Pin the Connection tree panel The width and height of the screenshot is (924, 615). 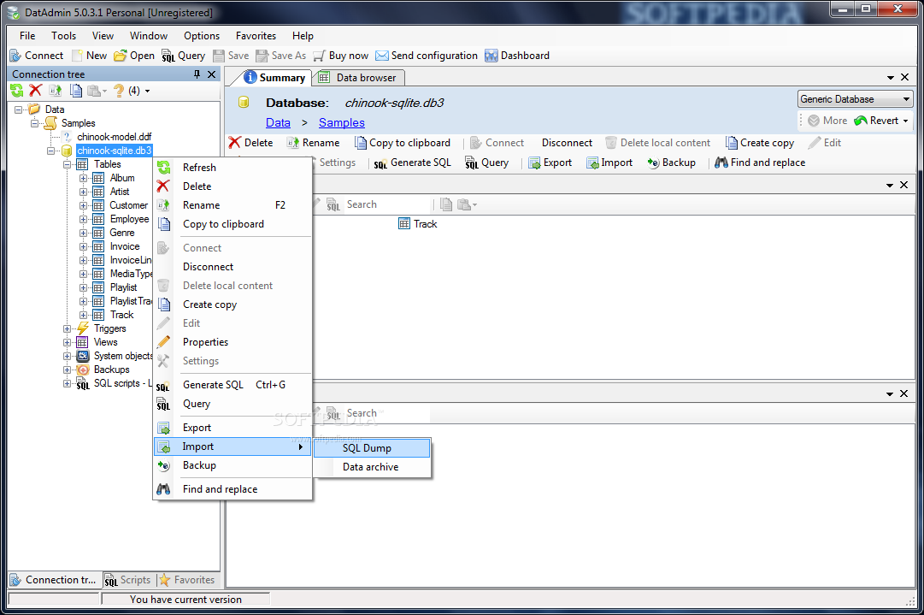197,74
